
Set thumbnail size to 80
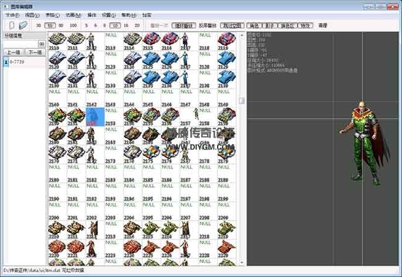pos(61,25)
